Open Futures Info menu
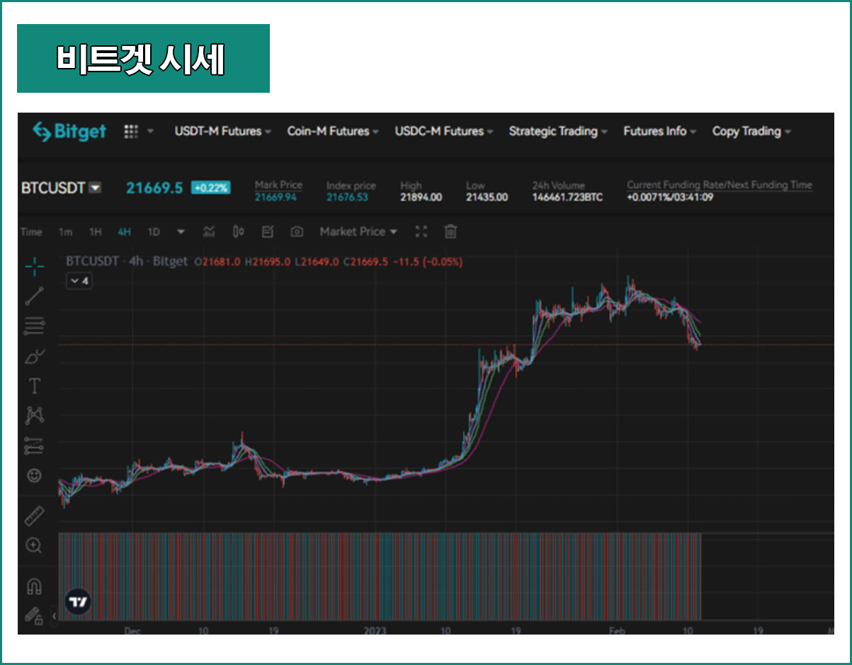Image resolution: width=852 pixels, height=665 pixels. click(x=659, y=131)
